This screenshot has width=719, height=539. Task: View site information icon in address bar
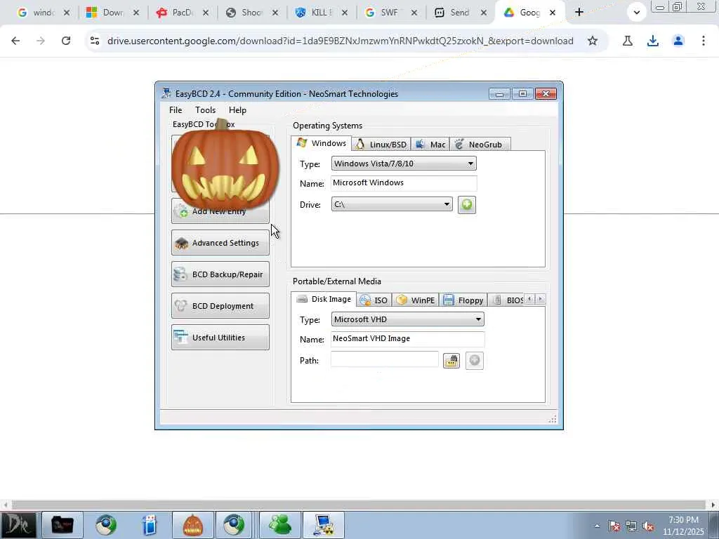coord(95,41)
